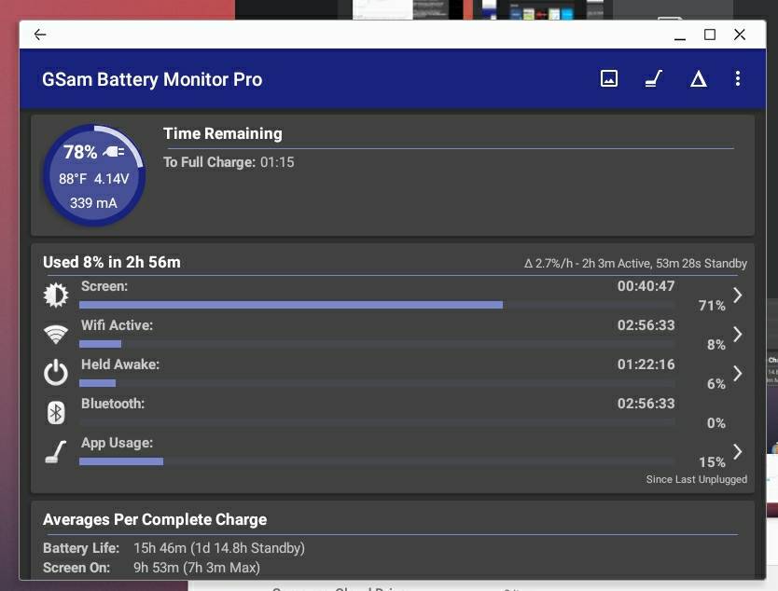The image size is (778, 591).
Task: Select the Screen brightness icon
Action: pos(56,295)
